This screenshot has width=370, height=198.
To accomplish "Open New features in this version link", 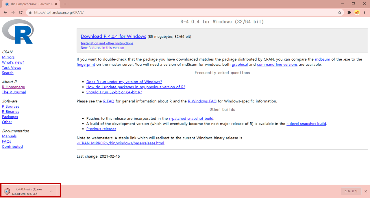I will point(102,48).
